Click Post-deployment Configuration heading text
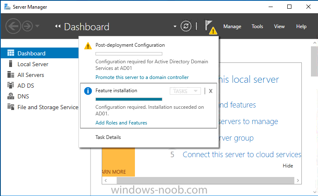The height and width of the screenshot is (196, 318). coord(130,45)
